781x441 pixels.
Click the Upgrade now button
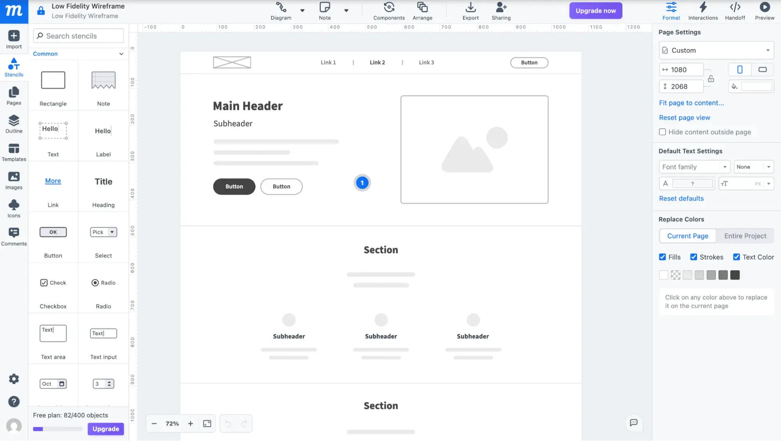pos(595,11)
